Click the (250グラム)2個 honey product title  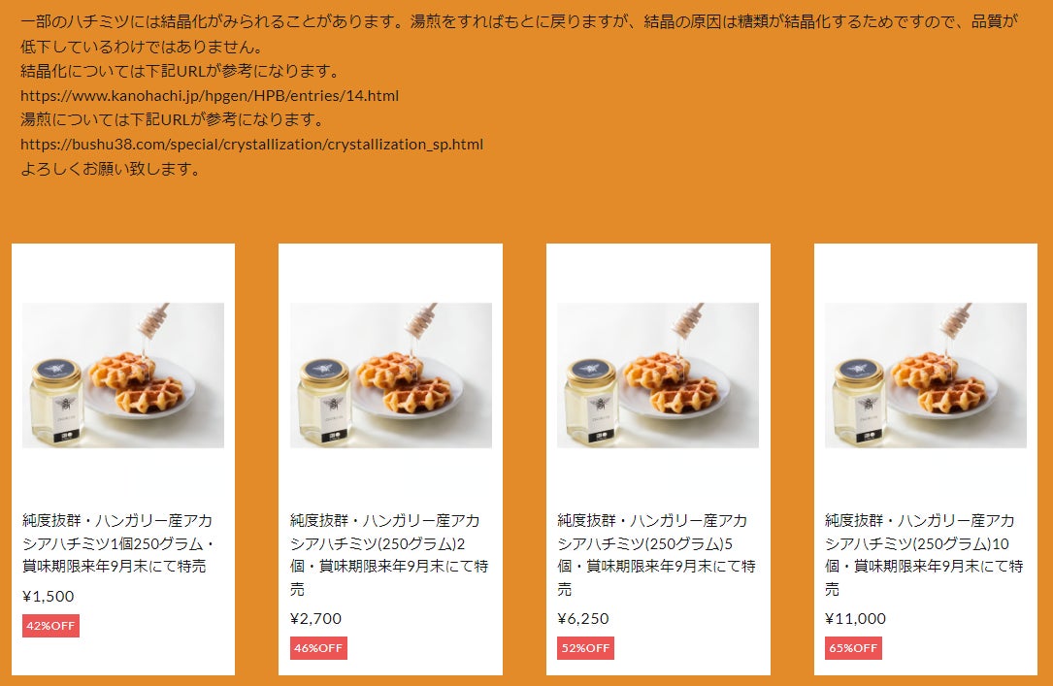(x=389, y=554)
